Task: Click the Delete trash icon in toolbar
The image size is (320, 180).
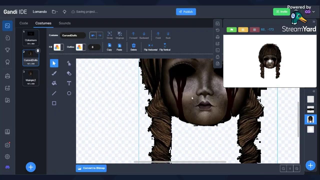Action: 133,45
